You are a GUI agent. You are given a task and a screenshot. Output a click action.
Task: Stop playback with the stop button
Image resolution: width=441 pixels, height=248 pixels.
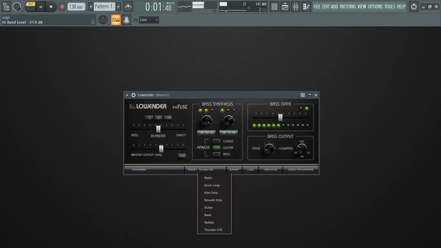coord(51,6)
